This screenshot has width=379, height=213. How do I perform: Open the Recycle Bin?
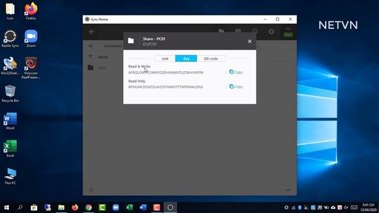click(10, 93)
